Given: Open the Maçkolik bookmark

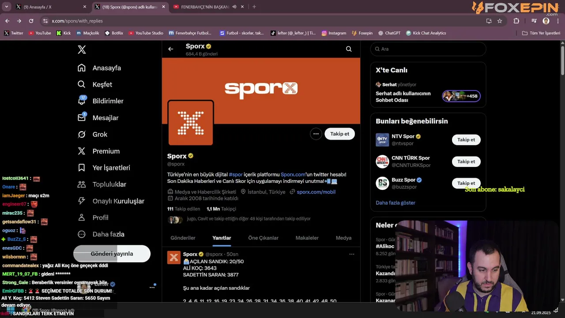Looking at the screenshot, I should [88, 33].
